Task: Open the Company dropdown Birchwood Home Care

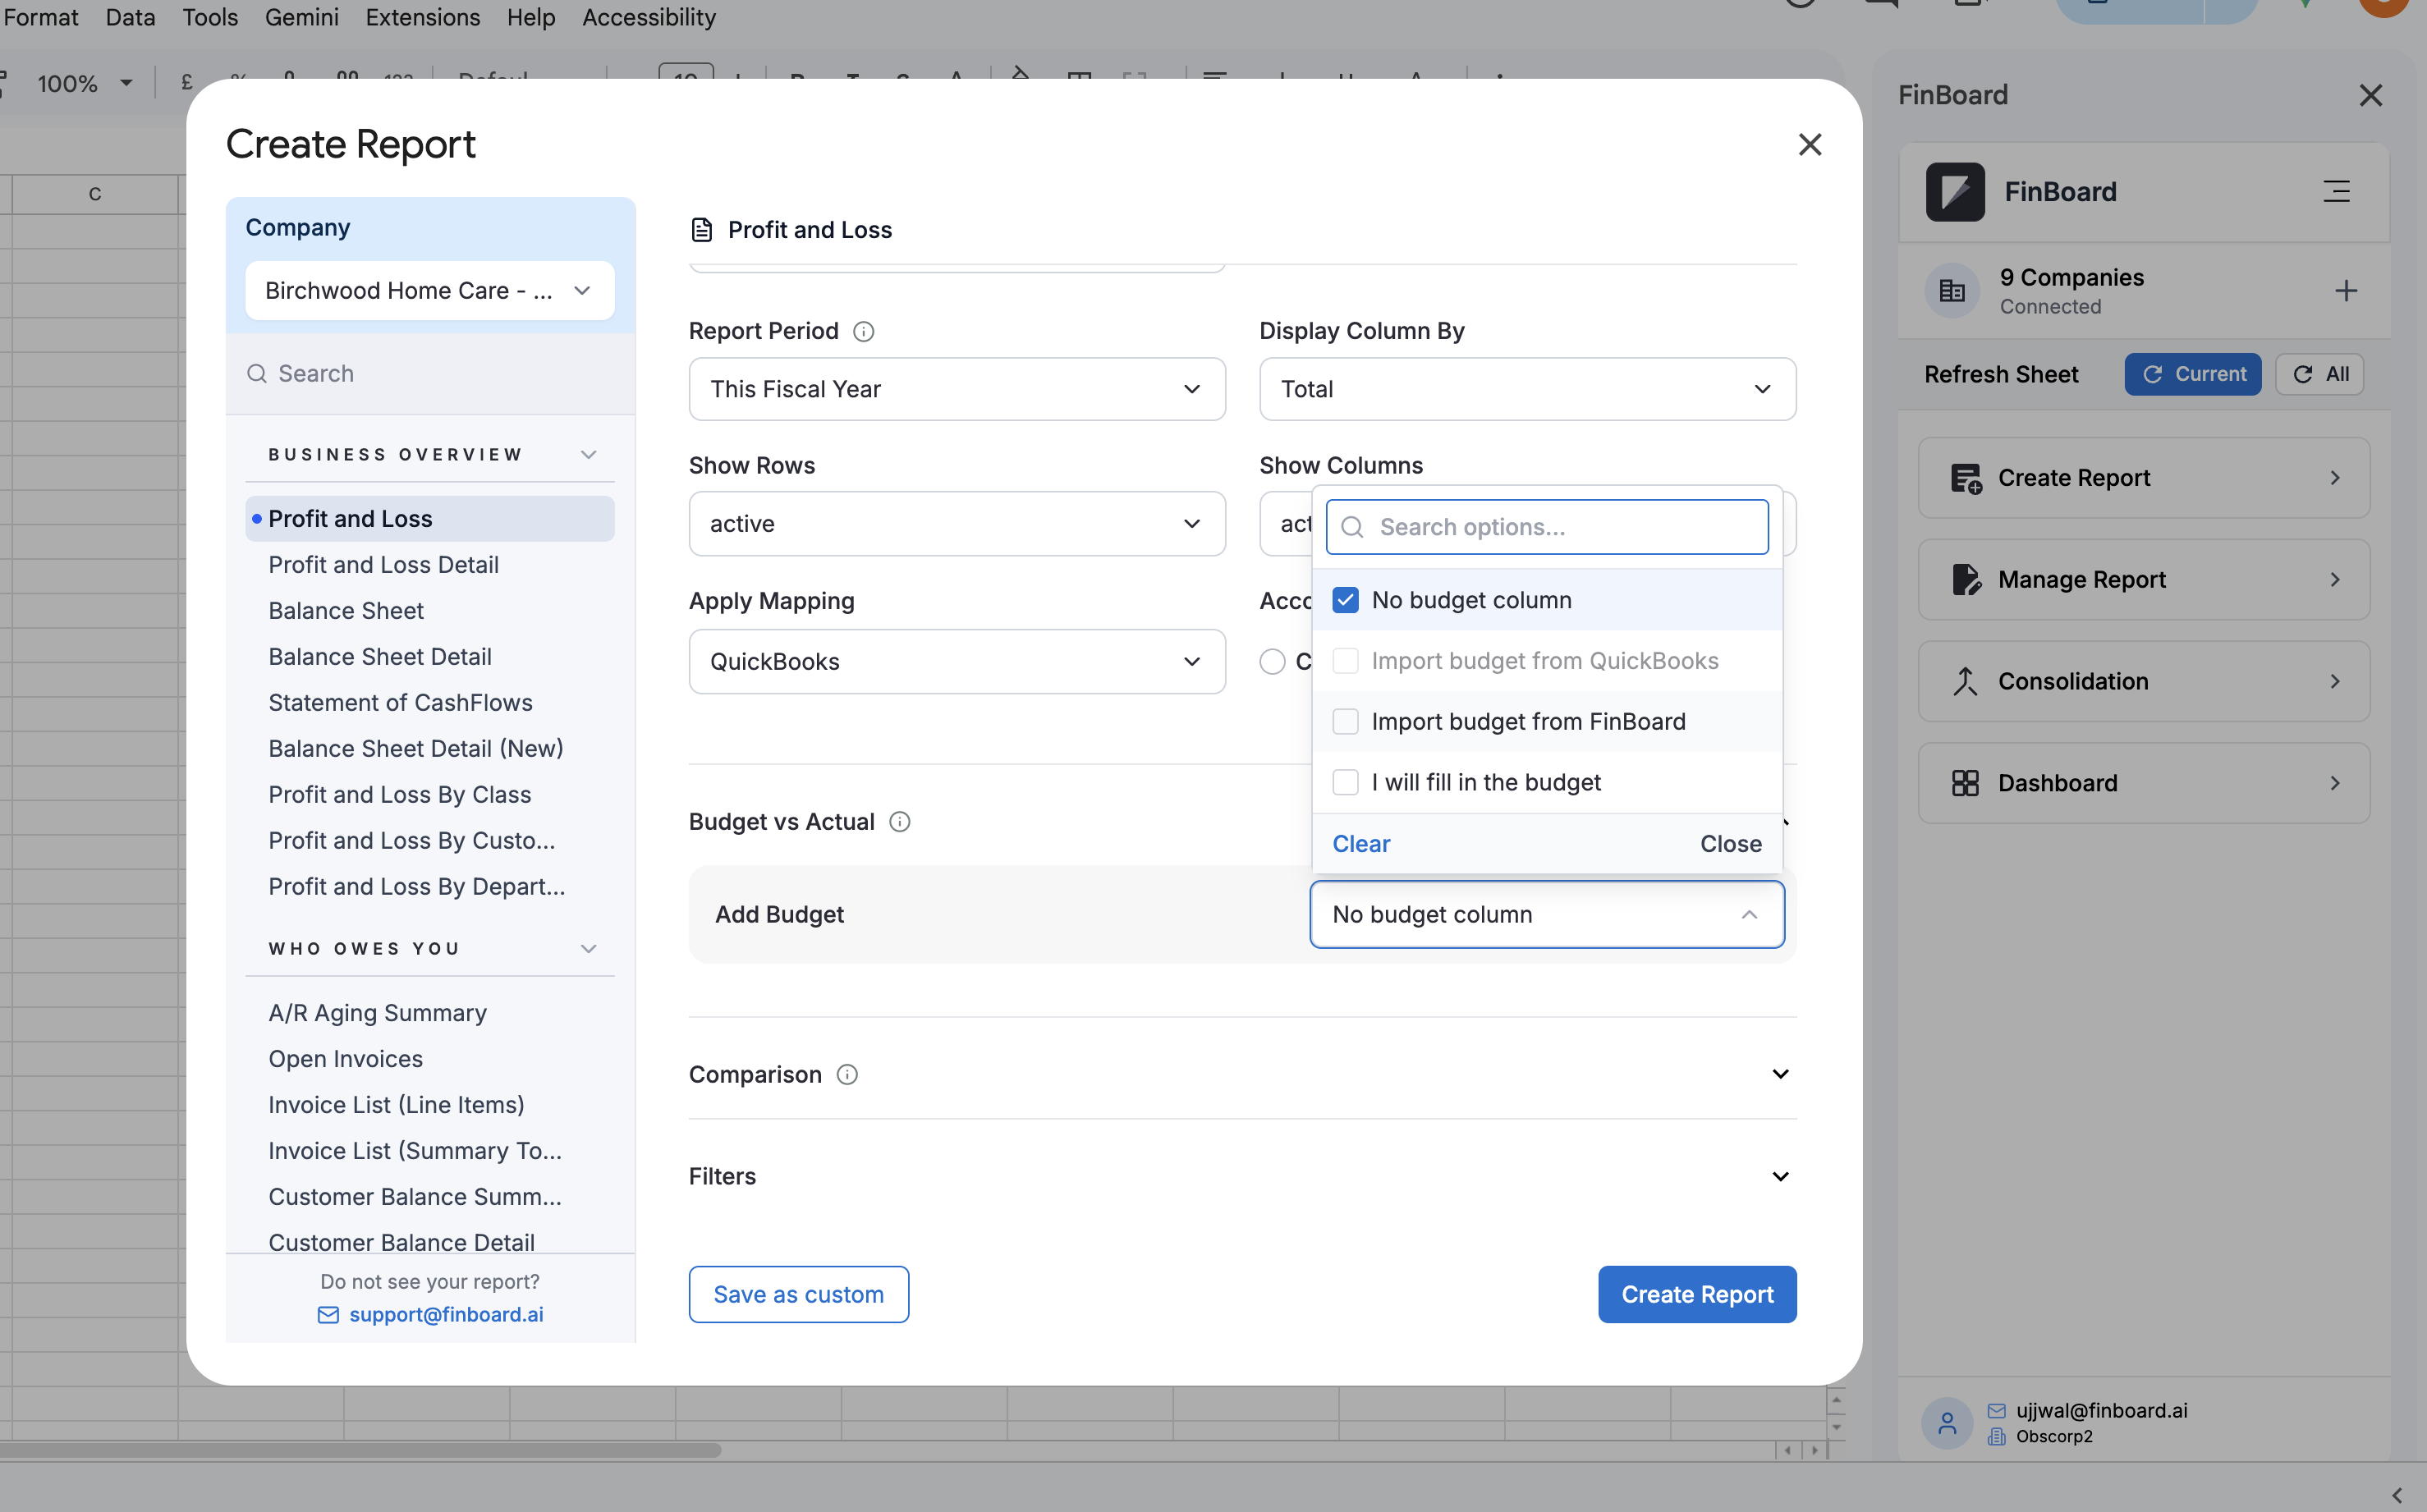Action: tap(430, 291)
